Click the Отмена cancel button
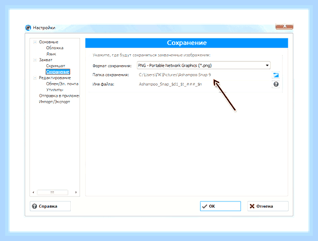The height and width of the screenshot is (241, 318). (x=268, y=206)
